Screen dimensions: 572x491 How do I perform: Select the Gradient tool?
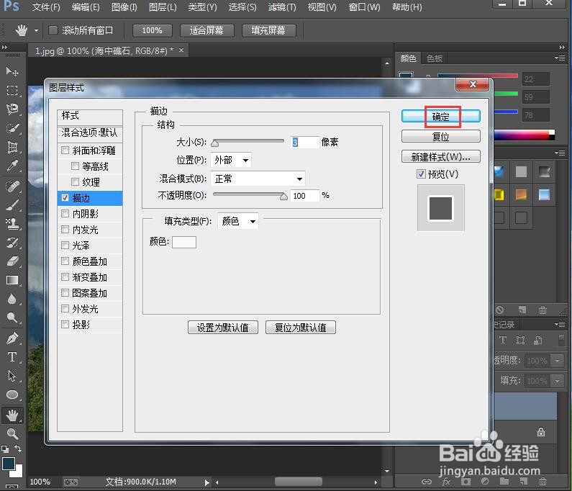[x=12, y=280]
